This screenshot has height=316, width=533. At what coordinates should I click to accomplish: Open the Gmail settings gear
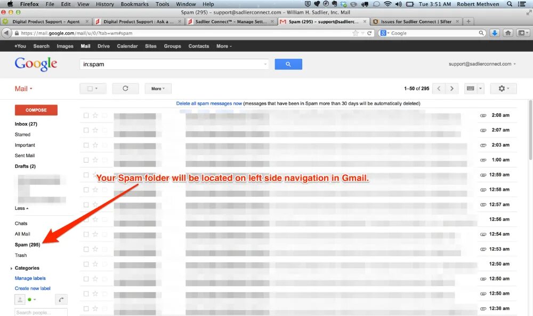[503, 88]
